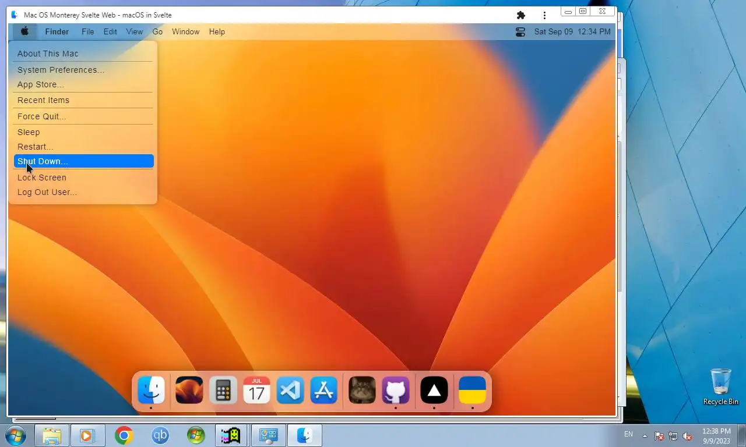Click the browser extensions puzzle icon

(x=521, y=15)
